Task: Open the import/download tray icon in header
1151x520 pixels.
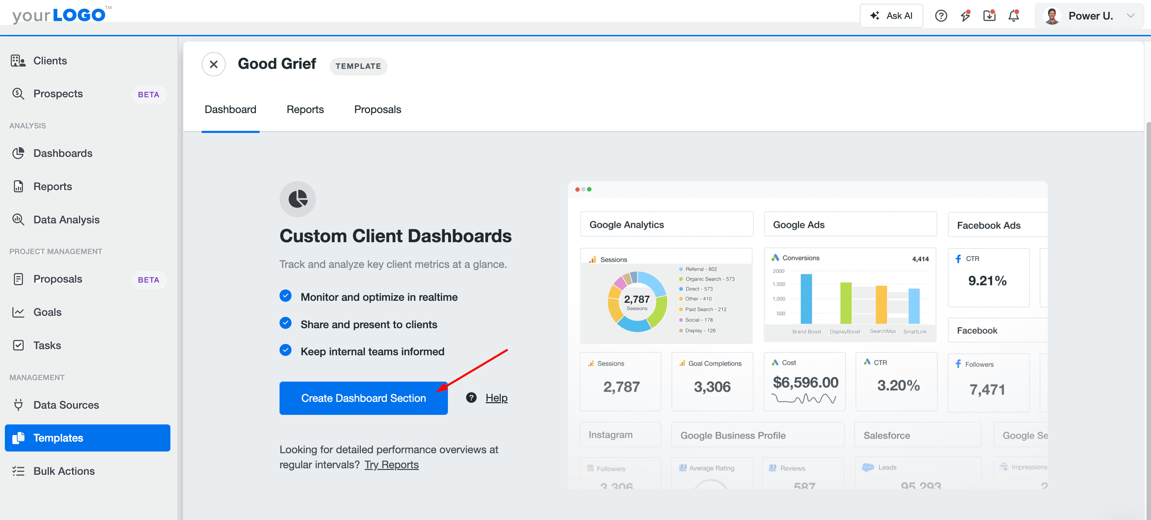Action: (x=989, y=16)
